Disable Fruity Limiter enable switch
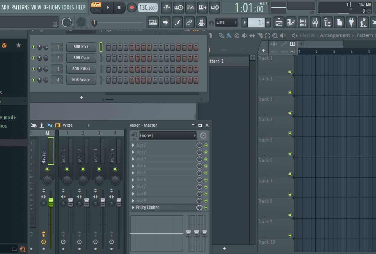The width and height of the screenshot is (376, 254). tap(206, 208)
